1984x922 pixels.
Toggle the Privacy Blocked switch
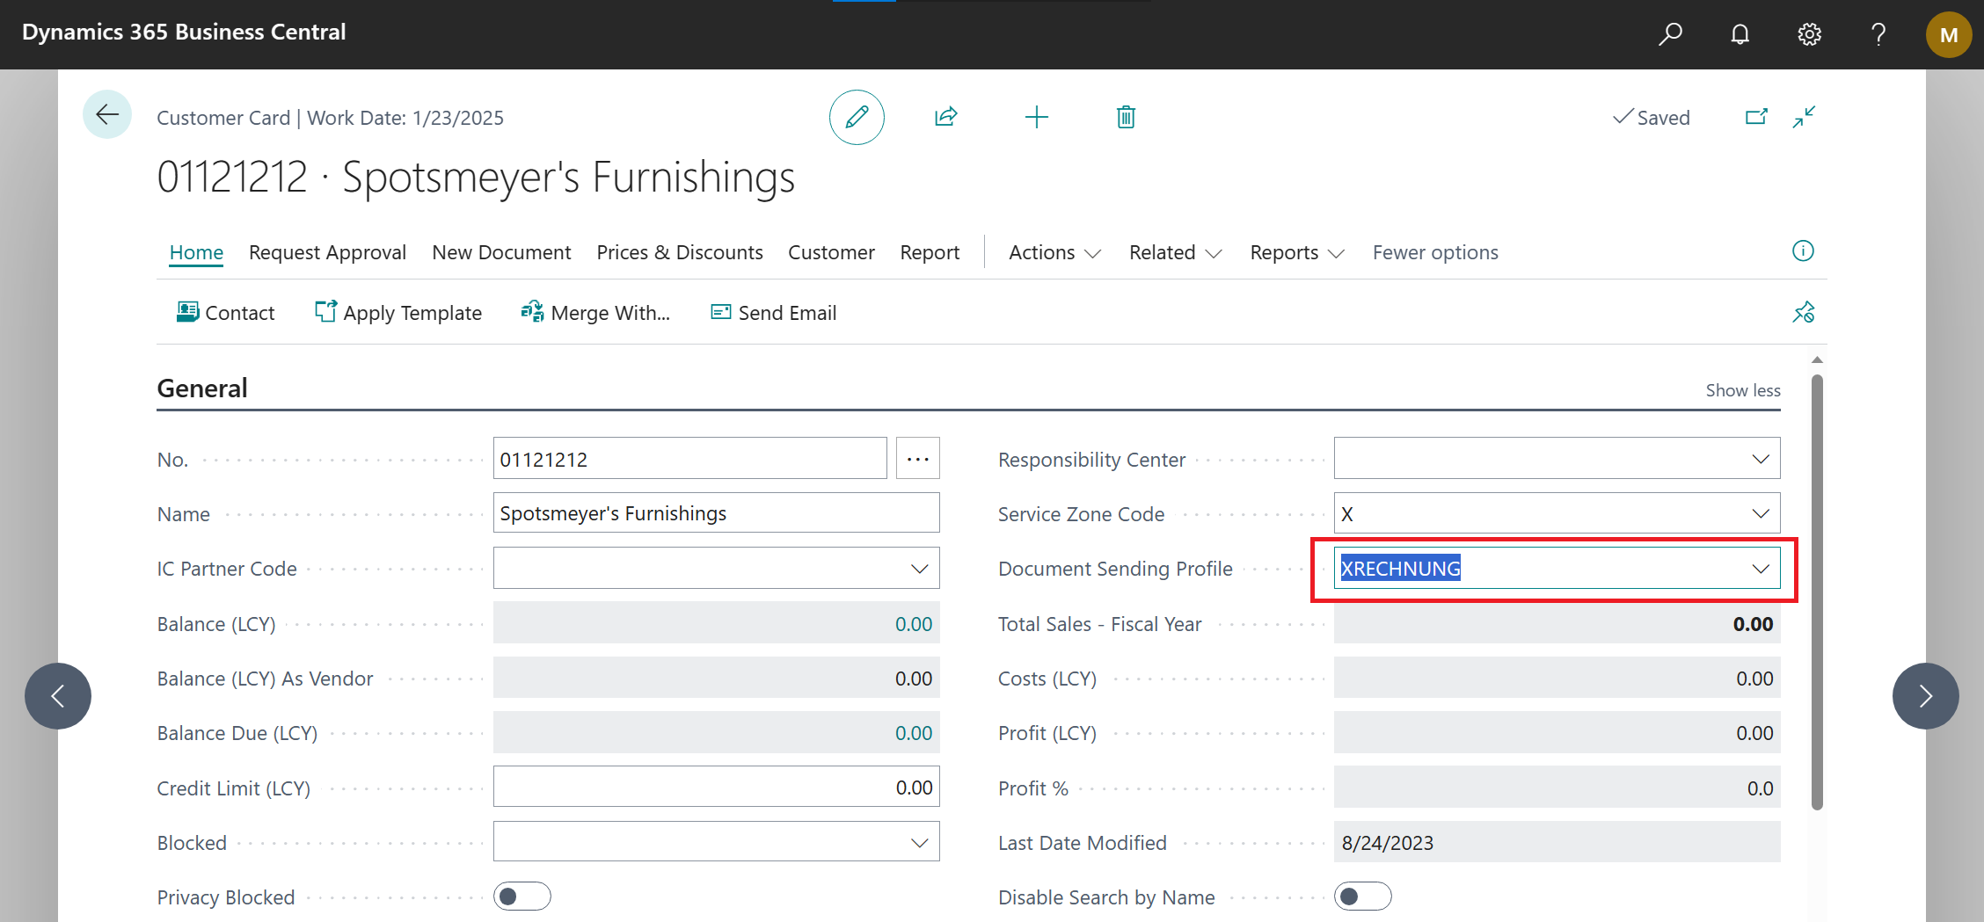pos(522,897)
